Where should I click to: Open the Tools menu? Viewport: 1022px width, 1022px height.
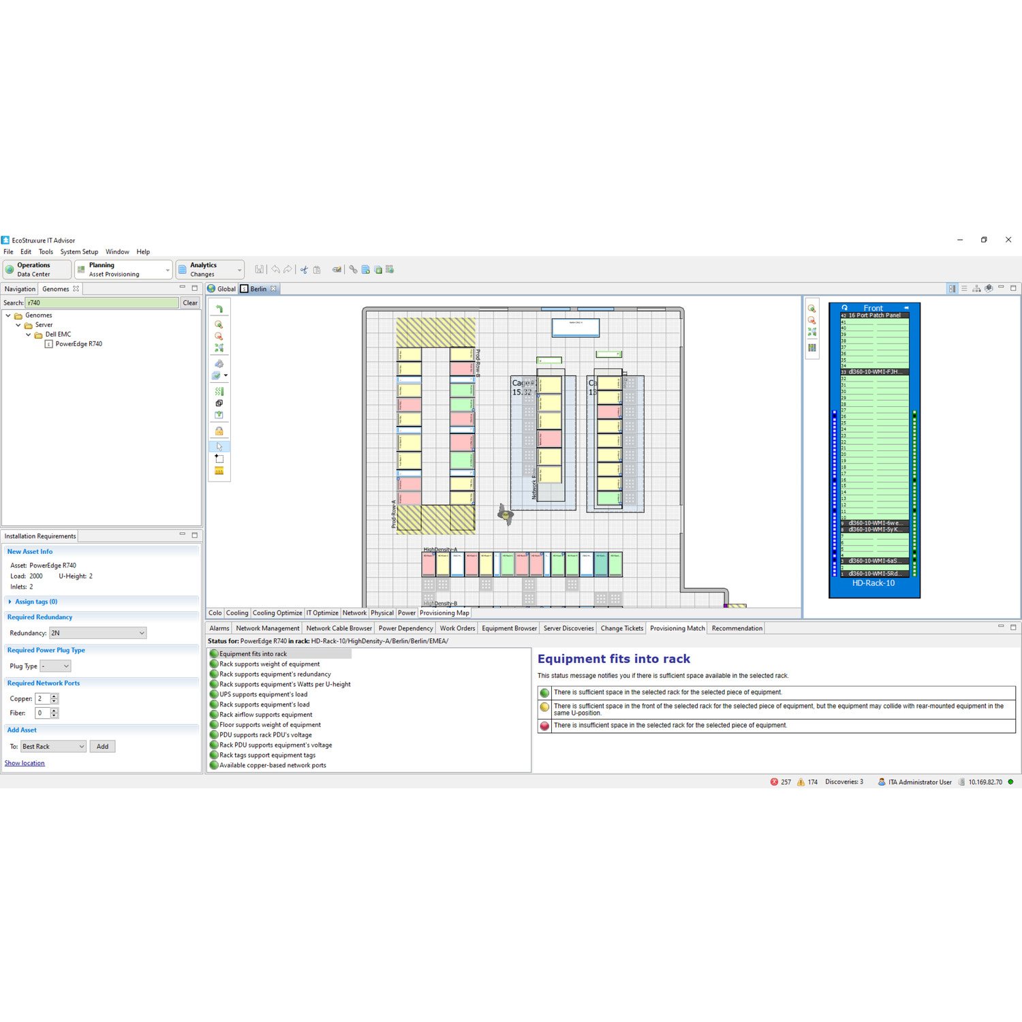[x=46, y=252]
